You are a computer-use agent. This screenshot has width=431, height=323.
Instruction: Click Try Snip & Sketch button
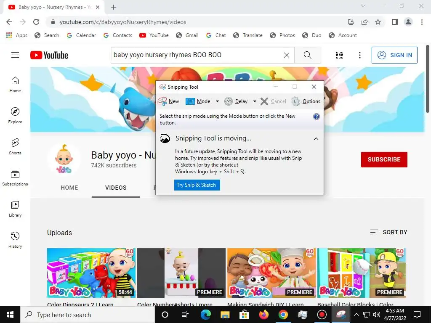point(197,185)
